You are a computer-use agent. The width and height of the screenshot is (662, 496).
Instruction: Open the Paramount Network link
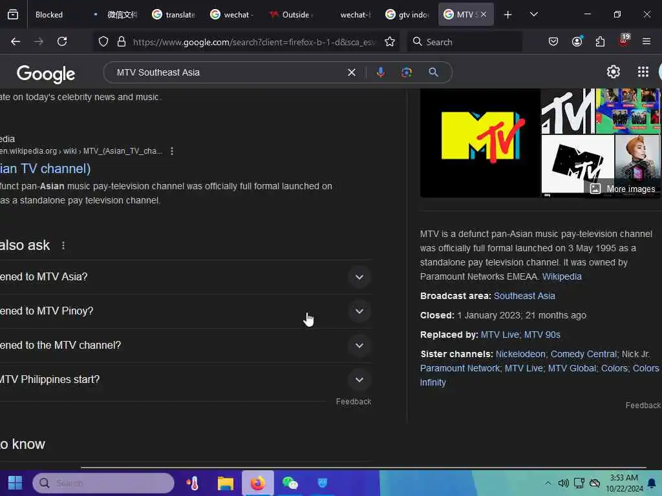pyautogui.click(x=460, y=369)
